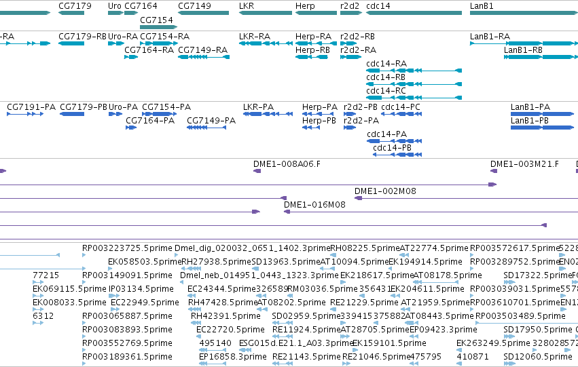Click the DME1-016M08 BAC label
Screen dimensions: 578x367
314,205
